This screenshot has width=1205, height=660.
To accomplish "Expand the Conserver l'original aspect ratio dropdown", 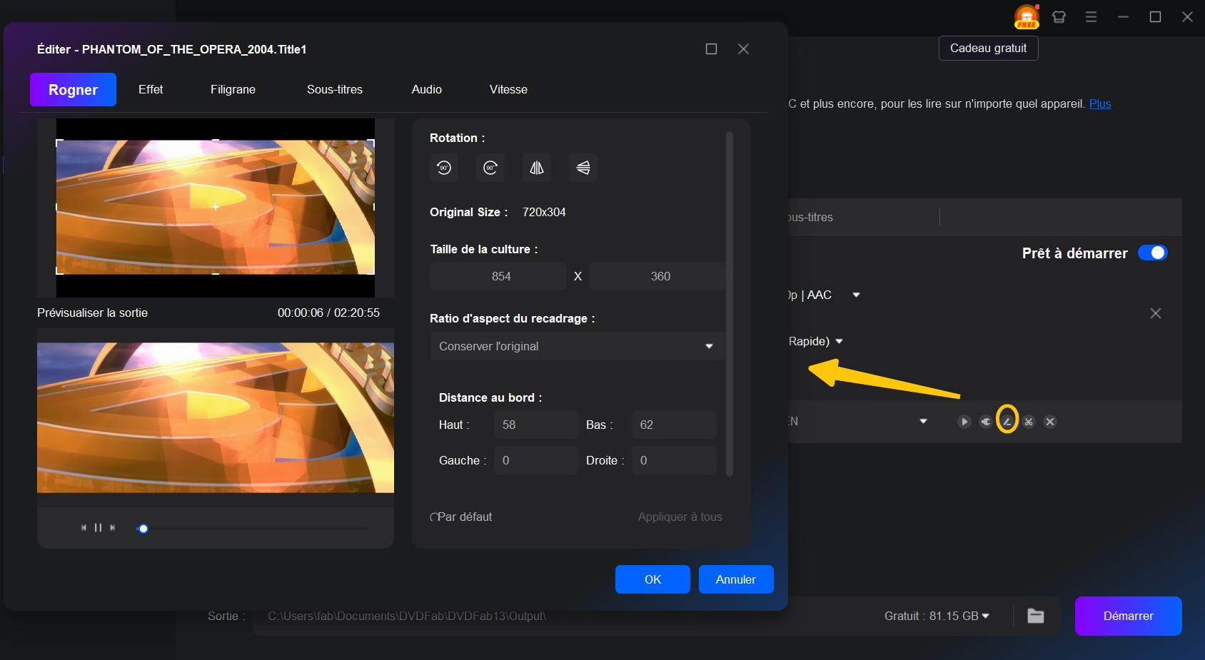I will pos(577,346).
